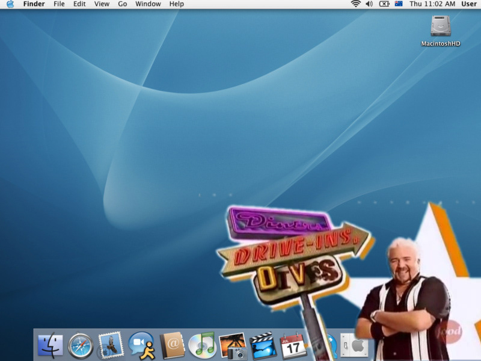This screenshot has height=361, width=481.
Task: Launch iChat from the Dock
Action: click(x=141, y=345)
